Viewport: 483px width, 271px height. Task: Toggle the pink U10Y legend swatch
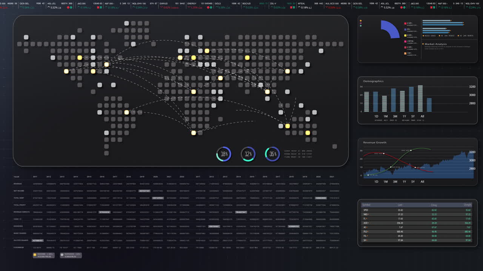coord(405,23)
